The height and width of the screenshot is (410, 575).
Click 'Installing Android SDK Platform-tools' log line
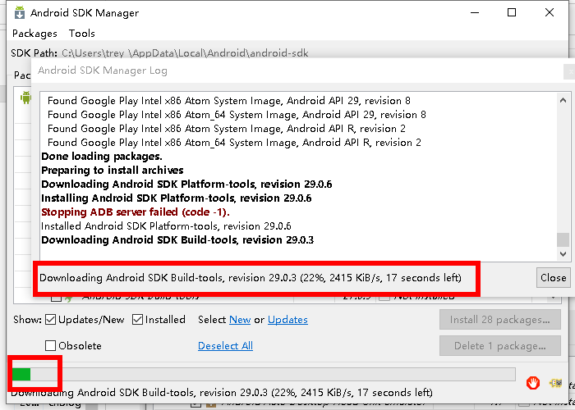pyautogui.click(x=176, y=198)
